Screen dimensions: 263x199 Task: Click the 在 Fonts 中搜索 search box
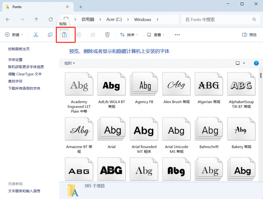point(219,19)
